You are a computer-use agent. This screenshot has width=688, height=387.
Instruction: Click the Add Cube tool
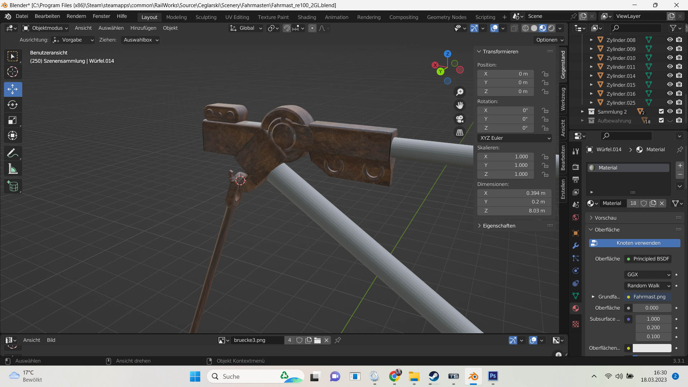click(13, 186)
